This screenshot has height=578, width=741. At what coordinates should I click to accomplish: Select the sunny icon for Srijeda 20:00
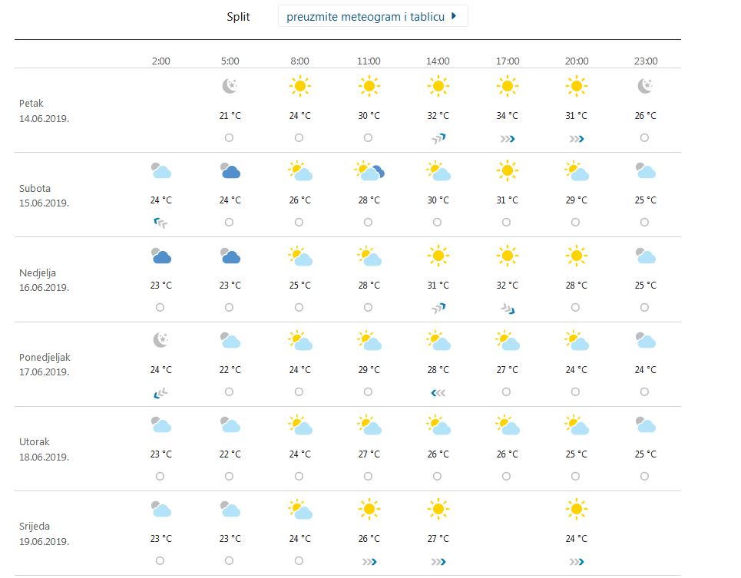coord(576,509)
